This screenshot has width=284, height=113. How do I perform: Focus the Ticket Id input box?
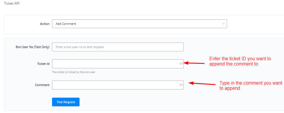point(118,64)
